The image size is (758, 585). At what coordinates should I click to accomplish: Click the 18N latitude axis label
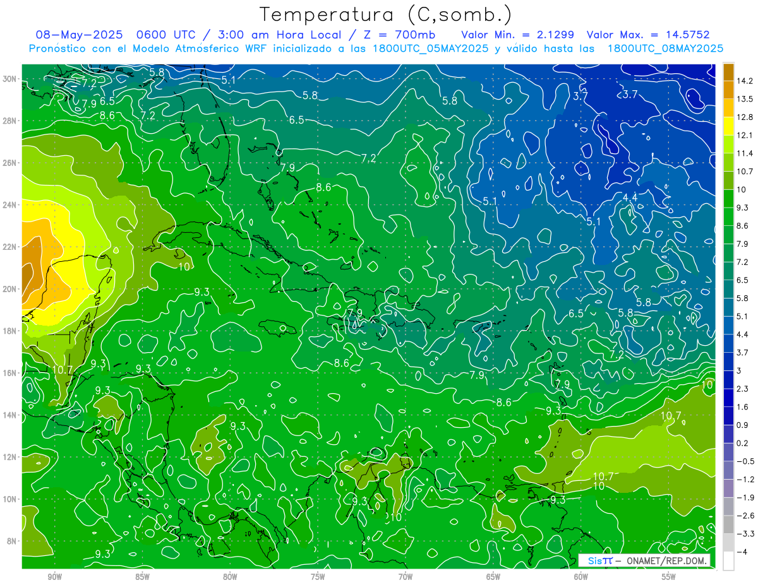click(x=10, y=331)
